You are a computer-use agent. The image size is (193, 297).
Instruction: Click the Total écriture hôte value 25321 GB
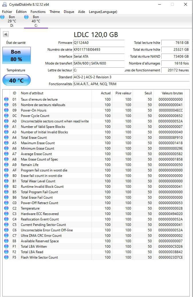[176, 50]
